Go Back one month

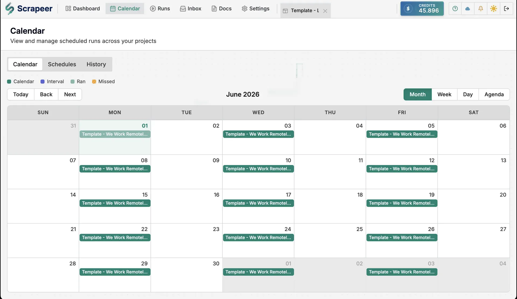(46, 94)
